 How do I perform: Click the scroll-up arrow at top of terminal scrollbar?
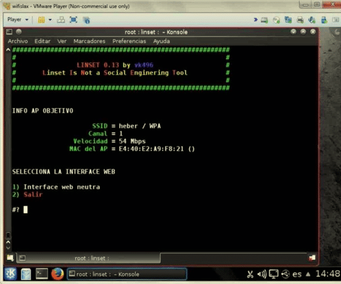click(8, 50)
